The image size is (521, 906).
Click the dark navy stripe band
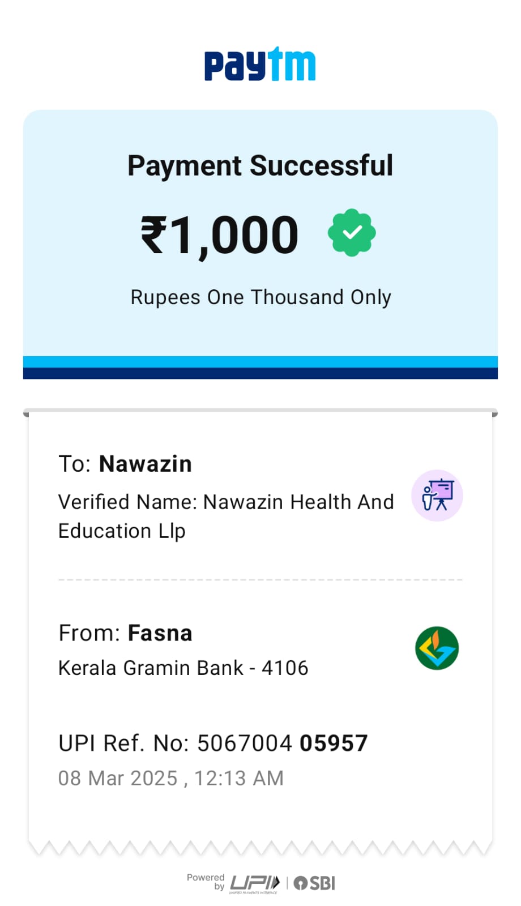(260, 373)
